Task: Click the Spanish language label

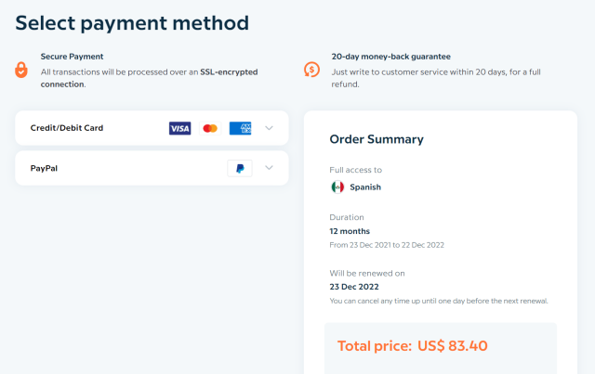Action: [x=365, y=187]
